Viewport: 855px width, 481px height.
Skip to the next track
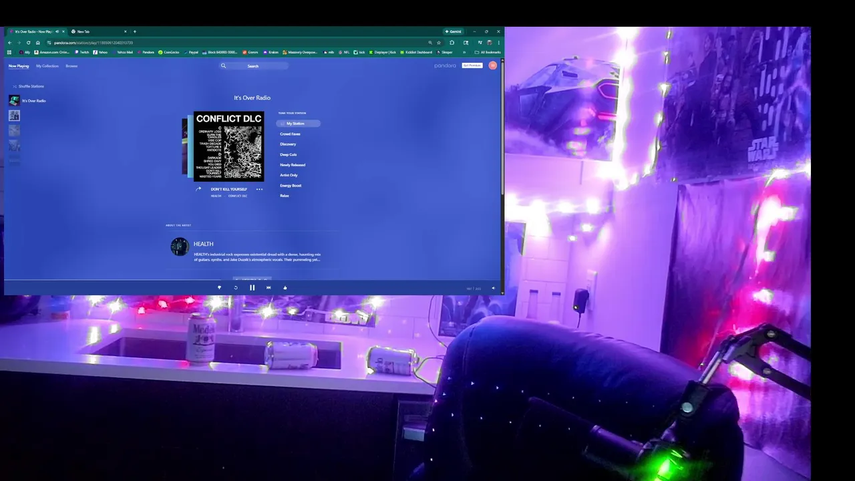(x=269, y=288)
